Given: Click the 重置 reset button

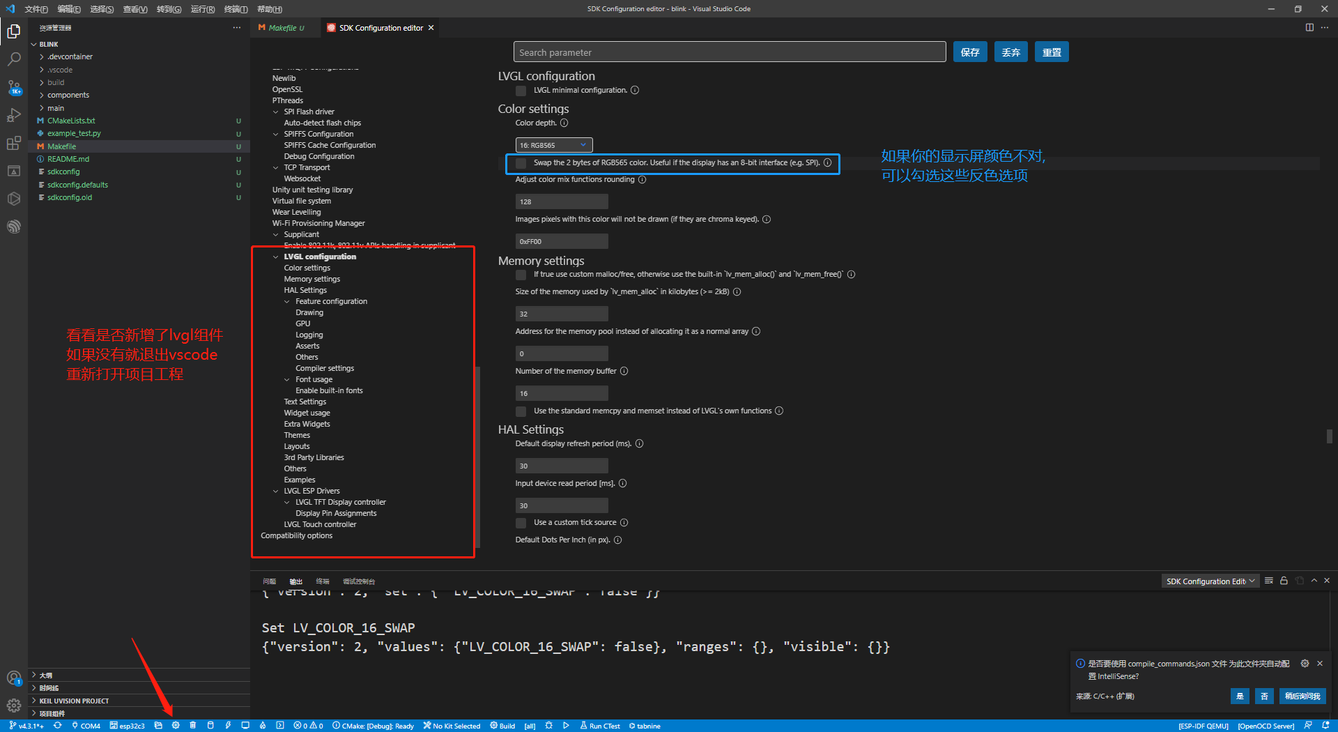Looking at the screenshot, I should 1052,52.
